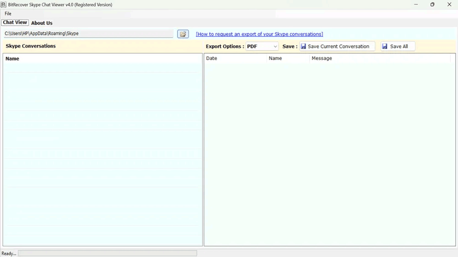Click the browse folder icon
Screen dimensions: 458x257
coord(183,34)
